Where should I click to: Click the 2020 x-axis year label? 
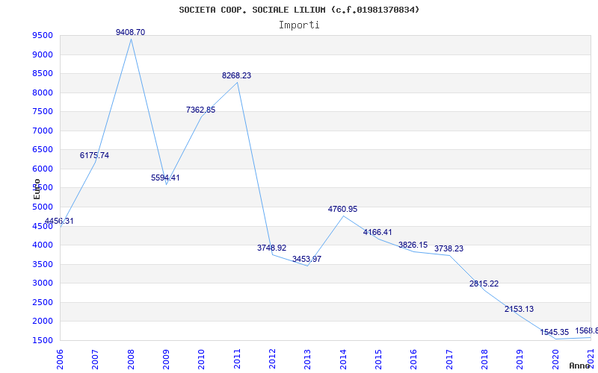click(555, 360)
